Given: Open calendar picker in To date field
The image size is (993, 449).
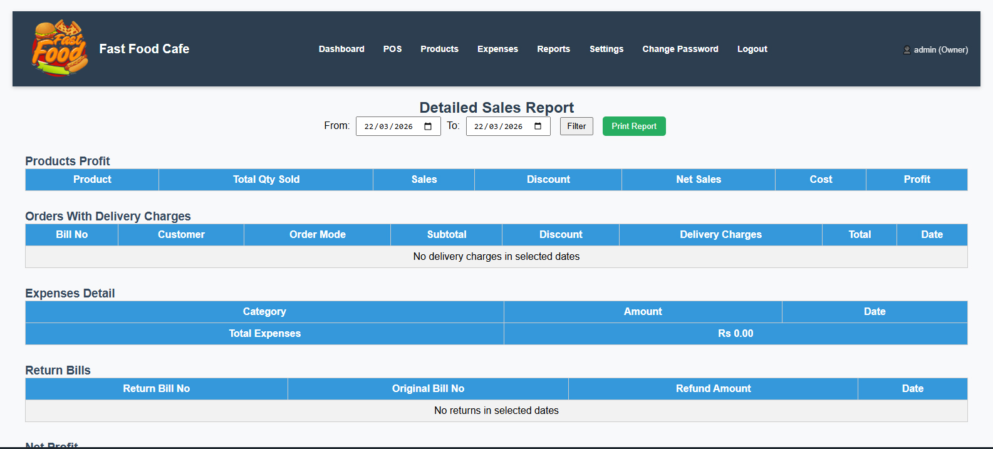Looking at the screenshot, I should (x=538, y=126).
